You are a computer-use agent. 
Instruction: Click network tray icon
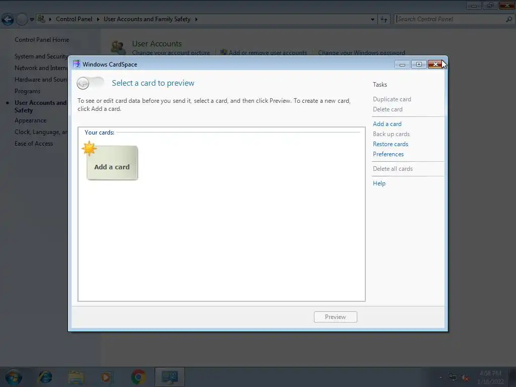(453, 378)
